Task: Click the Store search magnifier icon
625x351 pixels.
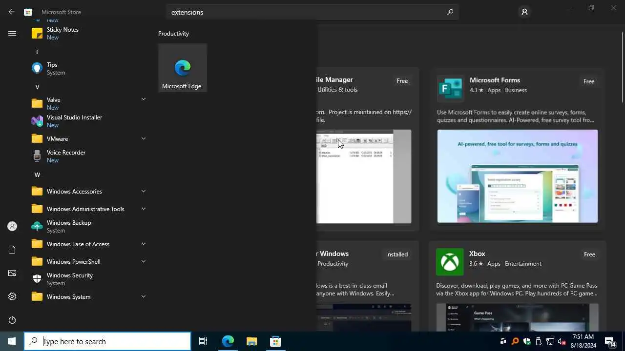Action: tap(450, 12)
